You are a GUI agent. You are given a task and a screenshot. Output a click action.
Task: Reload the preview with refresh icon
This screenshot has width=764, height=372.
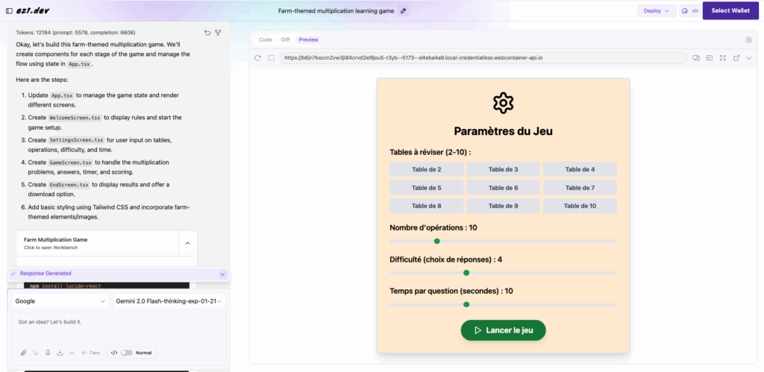257,57
